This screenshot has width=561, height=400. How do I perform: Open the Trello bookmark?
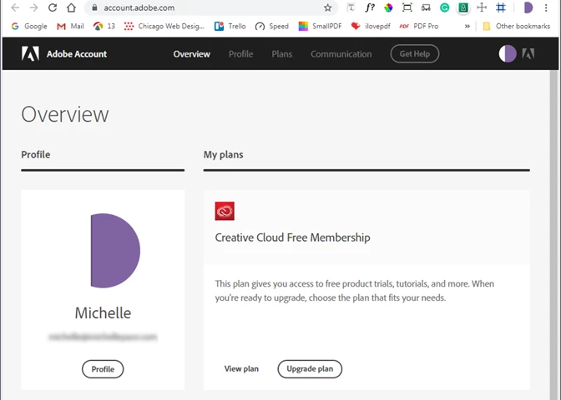tap(230, 26)
